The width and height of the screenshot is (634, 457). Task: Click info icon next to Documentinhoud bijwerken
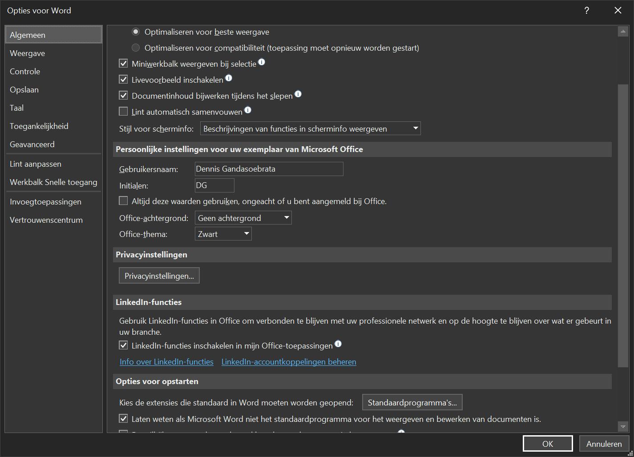click(298, 94)
